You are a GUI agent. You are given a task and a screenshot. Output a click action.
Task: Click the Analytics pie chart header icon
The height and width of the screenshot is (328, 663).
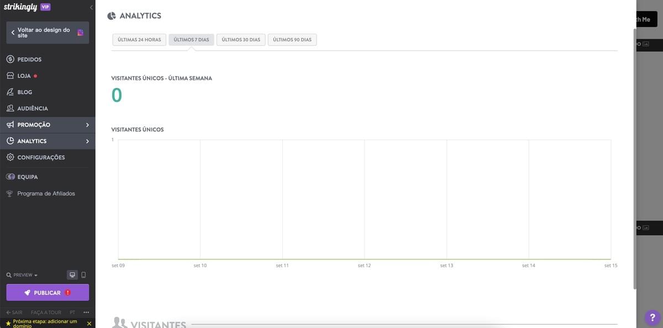click(x=110, y=15)
